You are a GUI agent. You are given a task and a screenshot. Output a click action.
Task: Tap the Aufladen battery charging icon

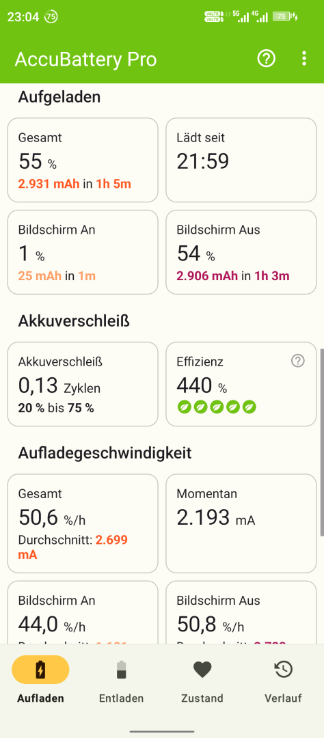pos(40,669)
